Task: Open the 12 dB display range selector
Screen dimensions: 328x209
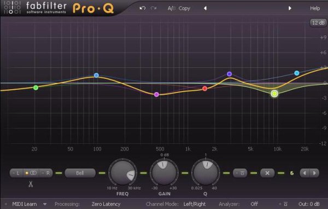Action: 318,22
